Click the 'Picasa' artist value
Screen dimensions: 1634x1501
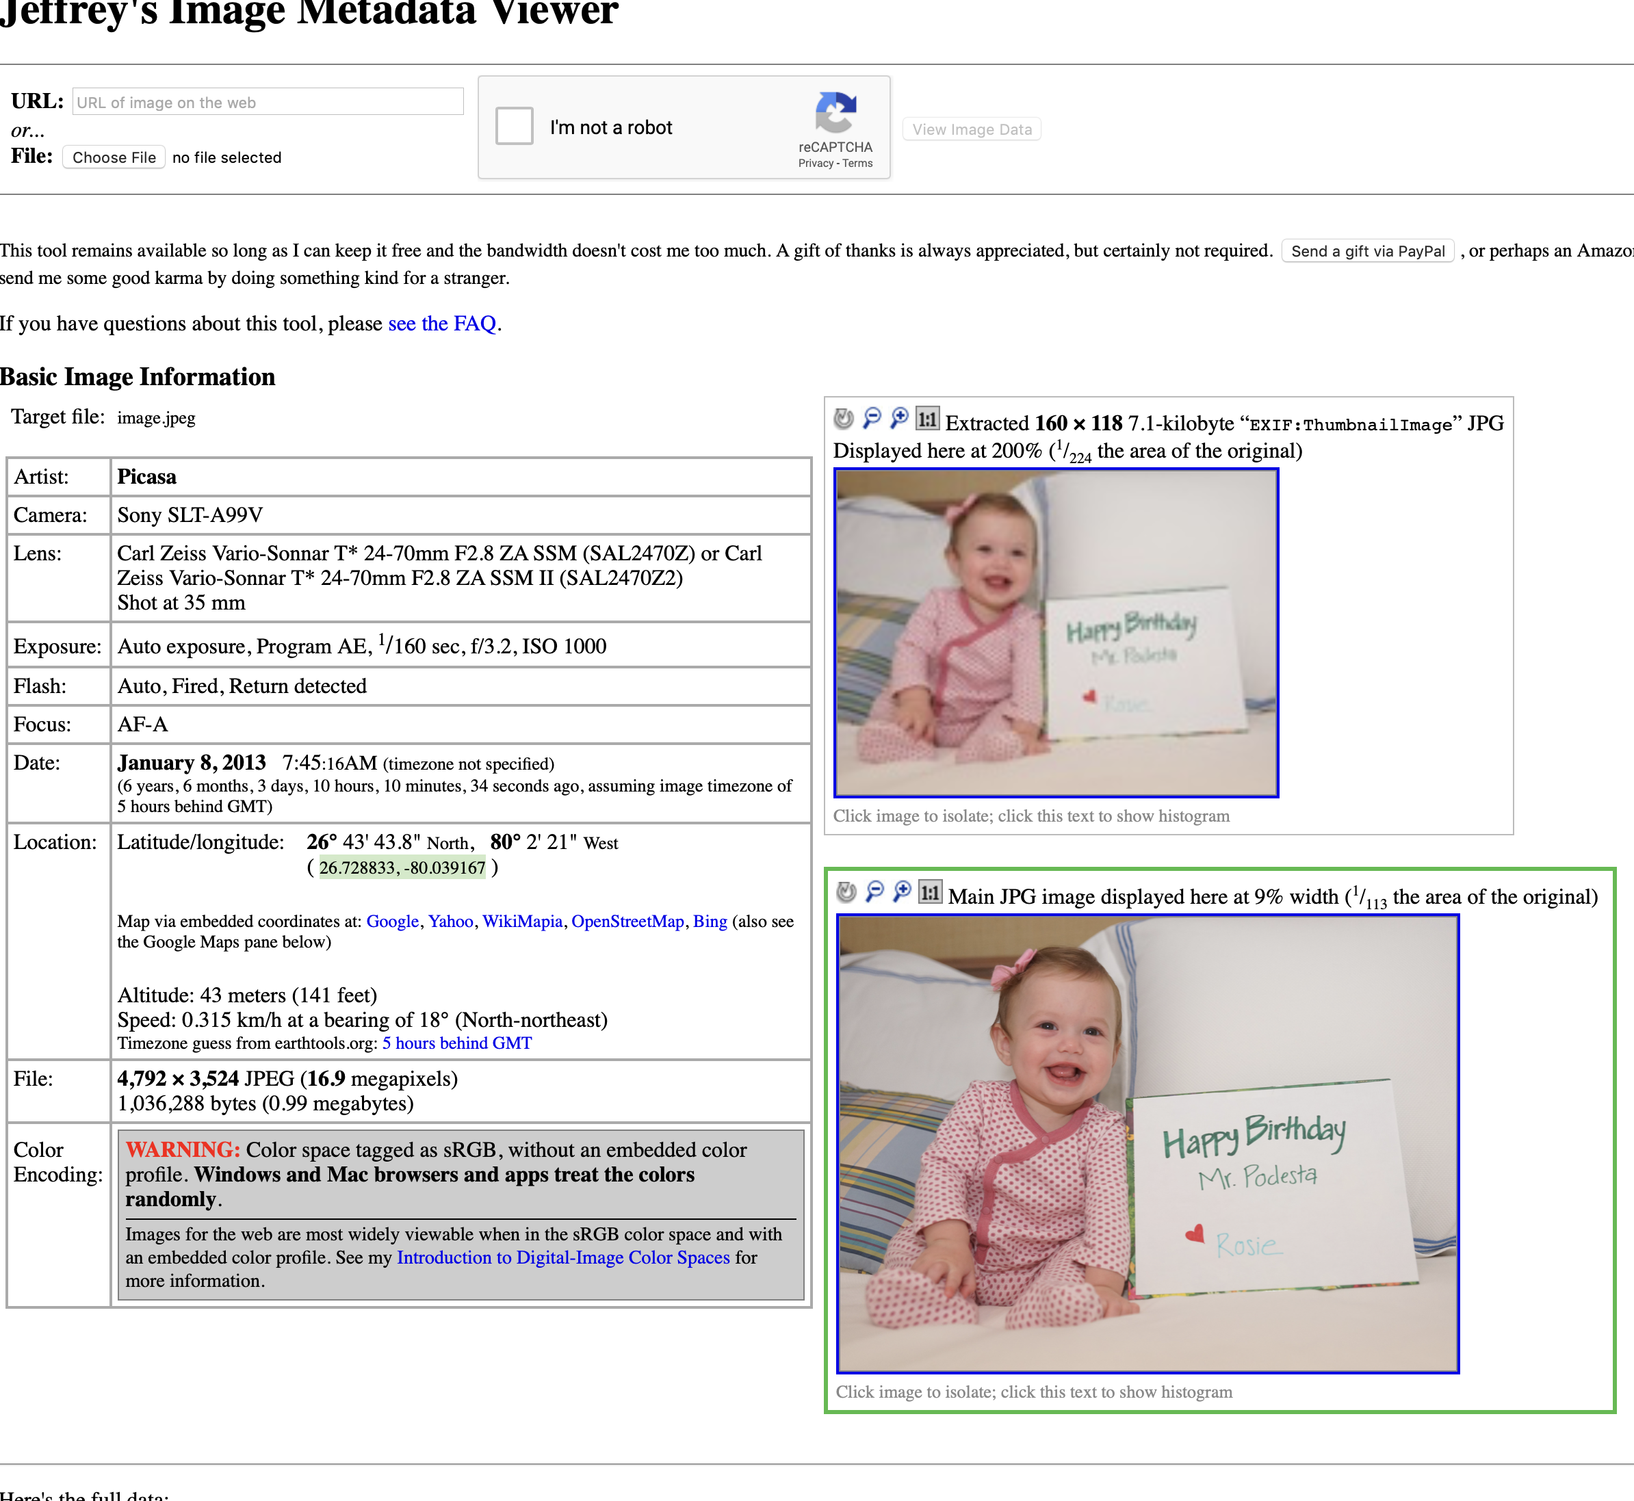click(x=147, y=477)
